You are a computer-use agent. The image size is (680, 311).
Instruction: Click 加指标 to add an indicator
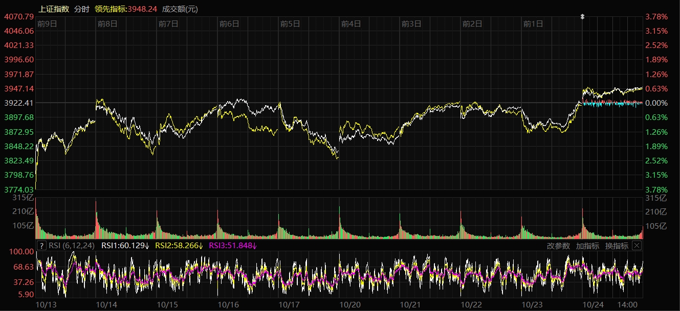587,246
